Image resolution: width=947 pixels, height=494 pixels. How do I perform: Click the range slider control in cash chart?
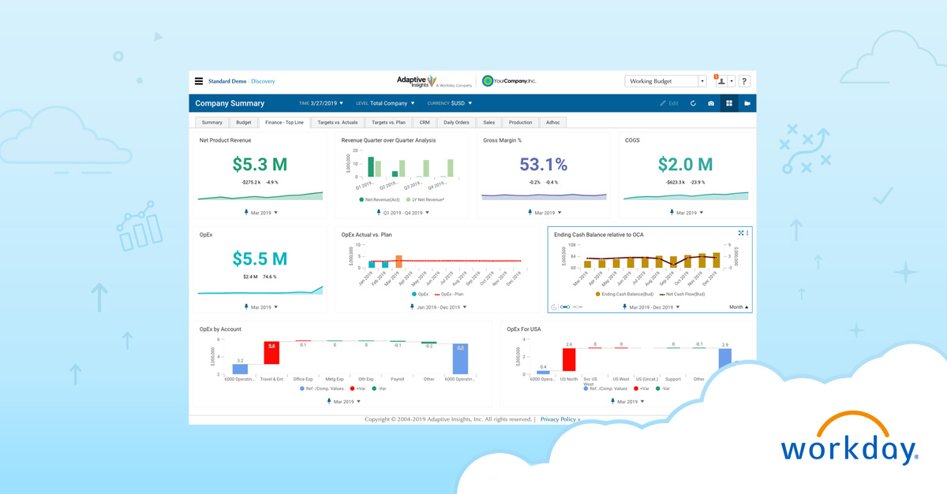(x=565, y=307)
